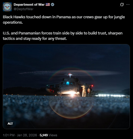Click the helicopter's bright landing light

pyautogui.click(x=72, y=93)
